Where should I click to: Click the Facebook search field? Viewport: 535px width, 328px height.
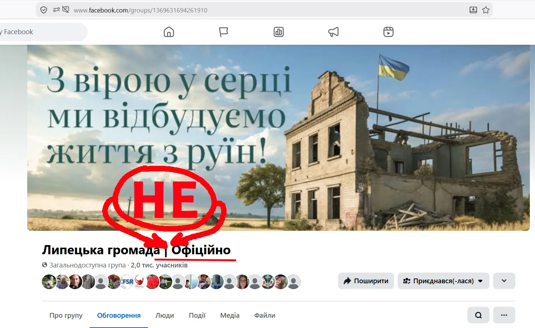[x=44, y=32]
